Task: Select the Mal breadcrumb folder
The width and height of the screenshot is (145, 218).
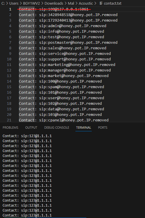Action: 71,3
